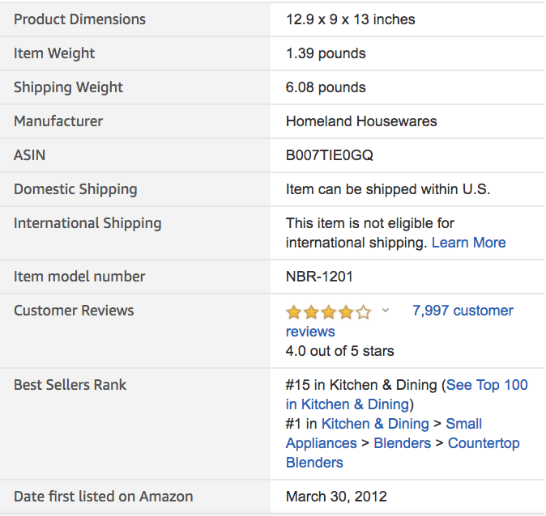Click the 1.39 pounds item weight value
The height and width of the screenshot is (516, 546).
click(326, 53)
